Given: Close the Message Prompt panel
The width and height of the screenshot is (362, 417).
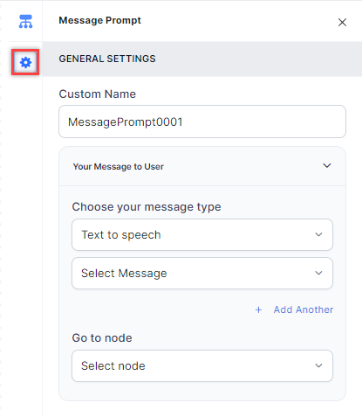Looking at the screenshot, I should pos(342,23).
